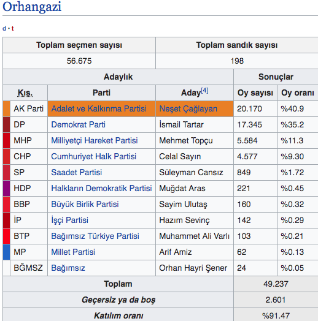Select candidate İsmail Tartar
Screen dimensions: 318x321
[181, 124]
